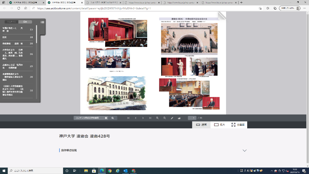
Task: Switch to 全画面 fullscreen view
Action: pos(238,125)
